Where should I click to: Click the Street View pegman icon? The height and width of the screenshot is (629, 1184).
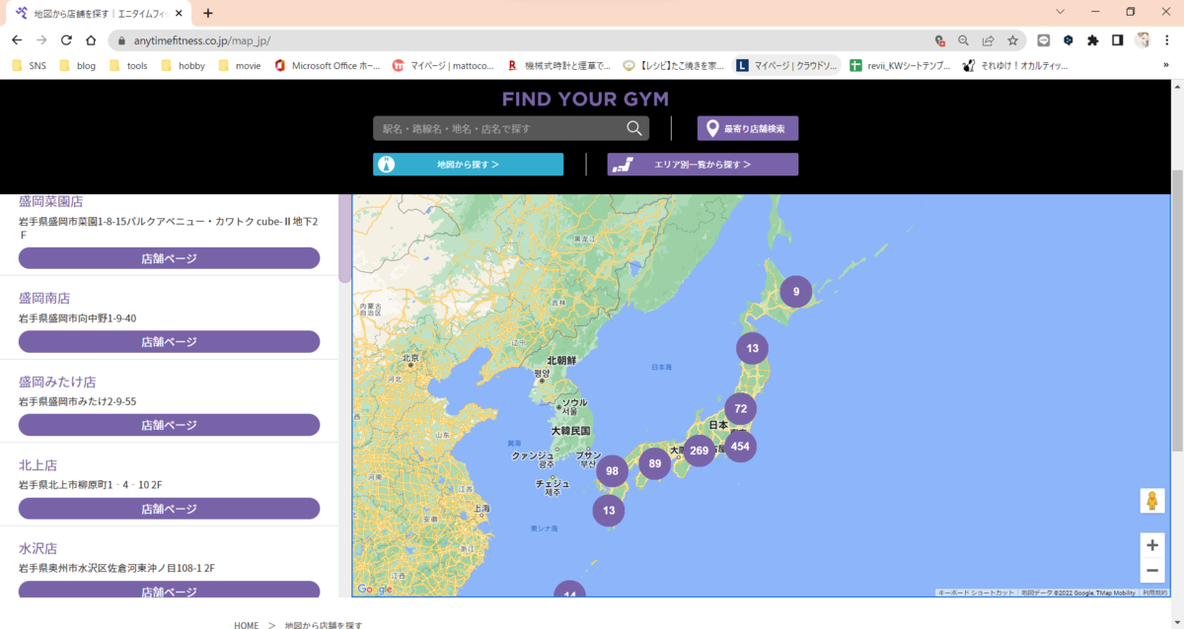click(x=1151, y=501)
